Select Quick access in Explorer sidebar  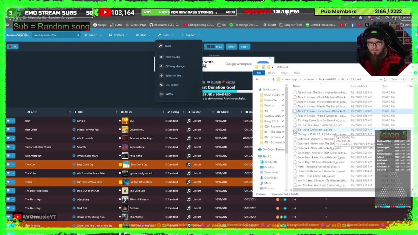[270, 89]
